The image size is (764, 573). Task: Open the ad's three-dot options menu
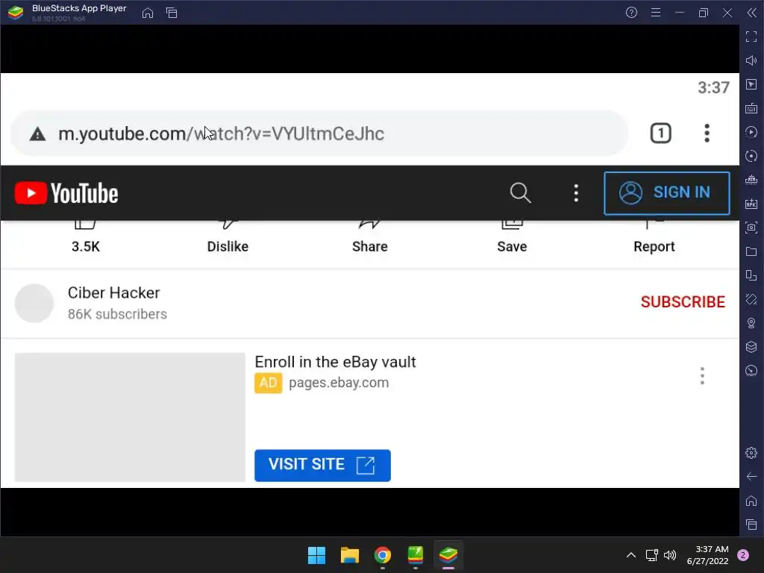click(702, 376)
